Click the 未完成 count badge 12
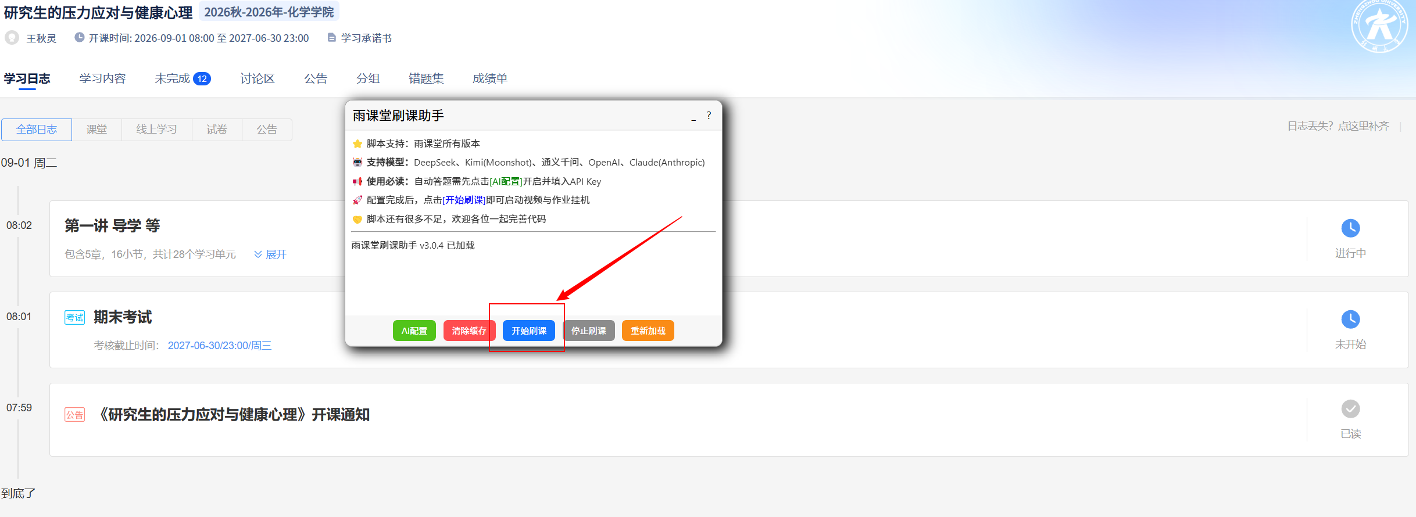 pos(202,79)
